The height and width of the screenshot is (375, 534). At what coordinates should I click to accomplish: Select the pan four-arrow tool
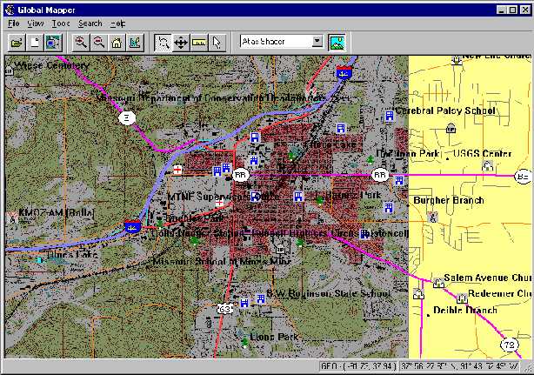181,43
